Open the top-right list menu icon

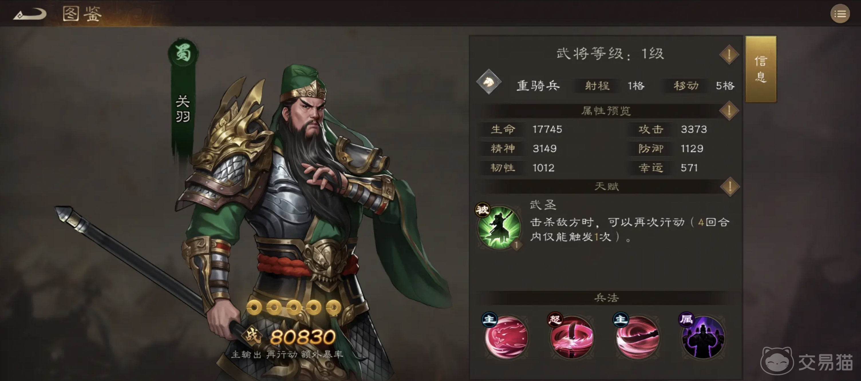tap(840, 14)
